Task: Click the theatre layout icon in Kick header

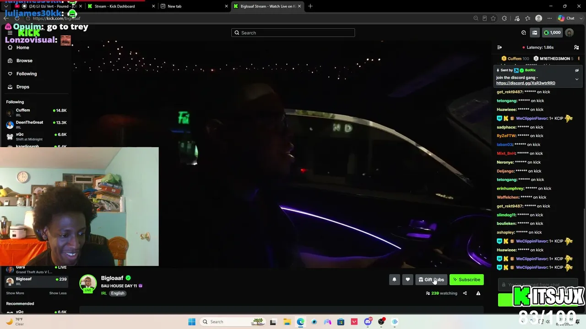Action: click(x=534, y=33)
